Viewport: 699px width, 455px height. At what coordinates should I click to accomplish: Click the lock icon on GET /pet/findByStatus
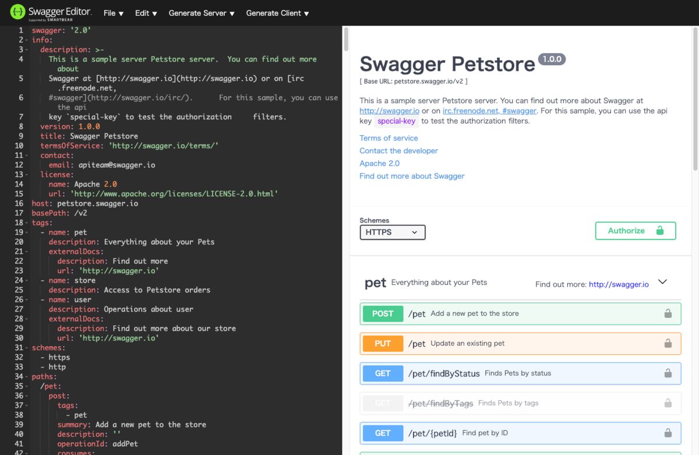pyautogui.click(x=668, y=373)
